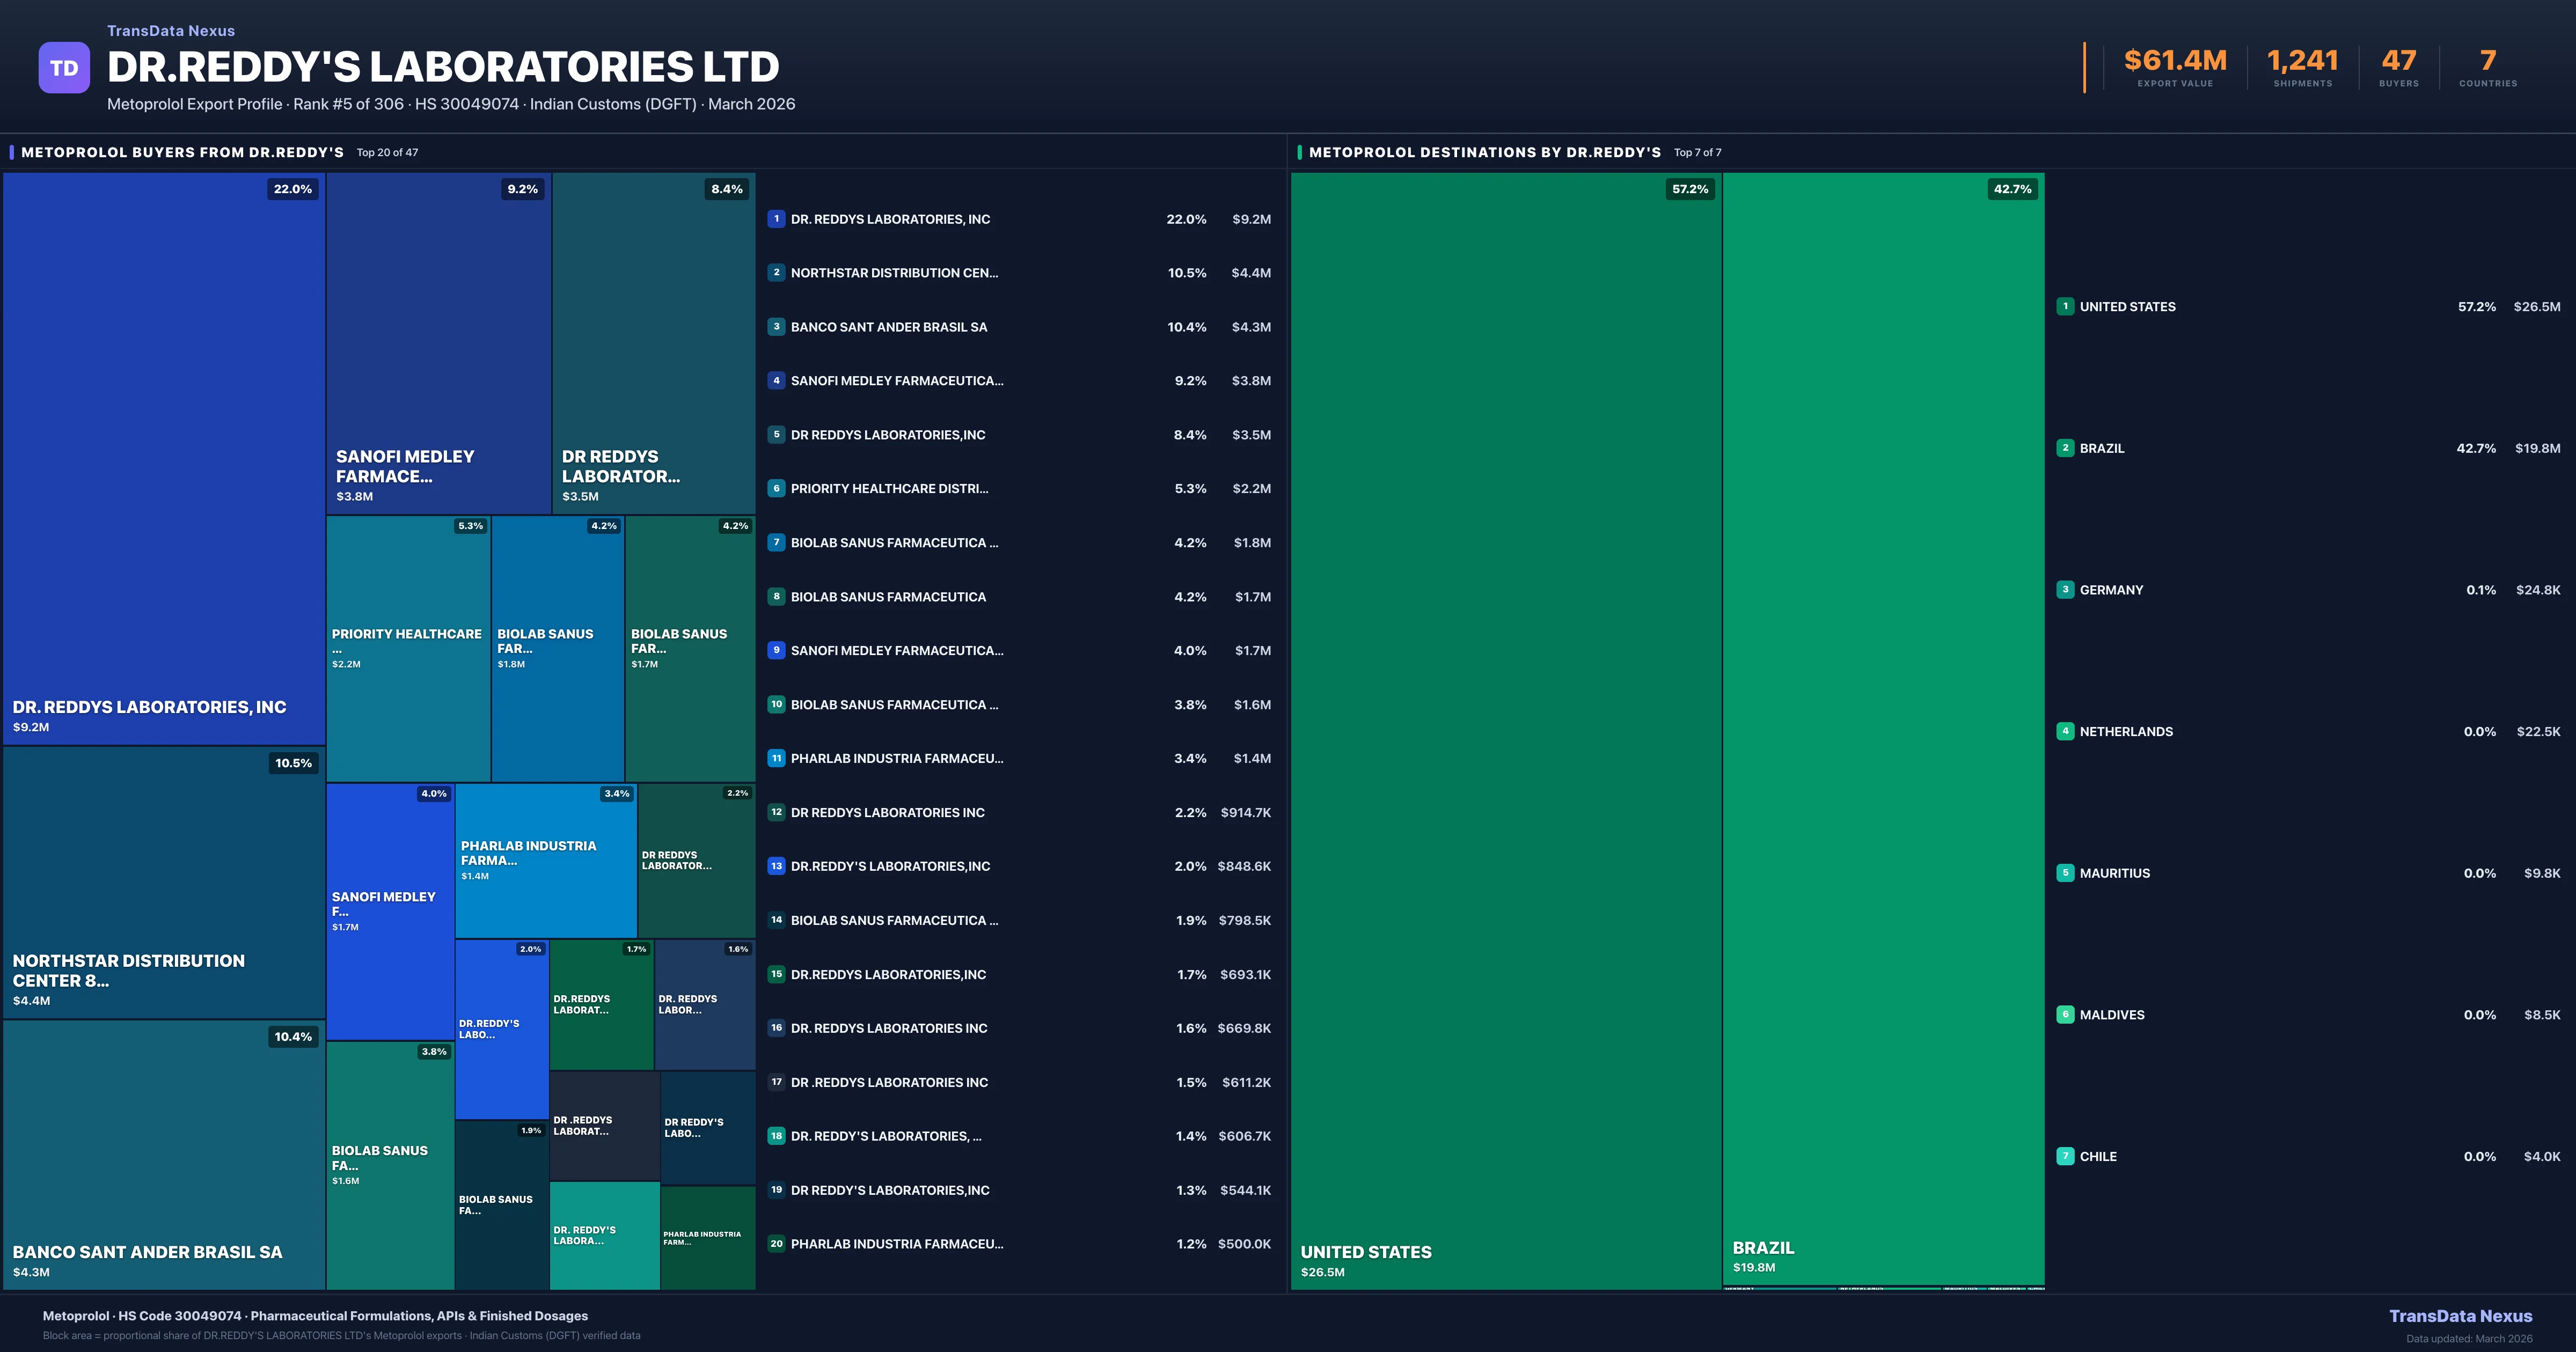Image resolution: width=2576 pixels, height=1352 pixels.
Task: Click rank 11 badge next to Pharlab Industria
Action: point(776,758)
